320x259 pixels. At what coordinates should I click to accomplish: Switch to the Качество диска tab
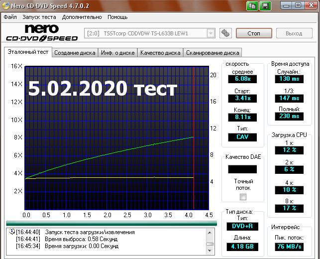point(160,53)
